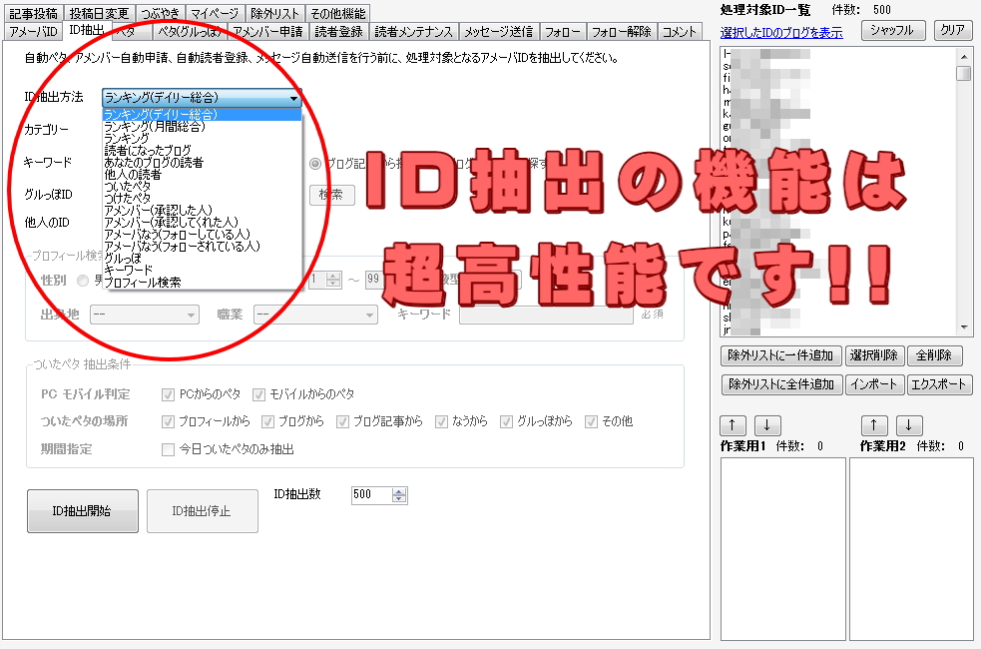
Task: Click the up arrow above 作業用1 list
Action: [734, 425]
